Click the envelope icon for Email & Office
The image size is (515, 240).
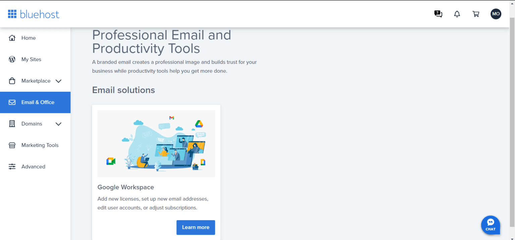click(x=12, y=102)
